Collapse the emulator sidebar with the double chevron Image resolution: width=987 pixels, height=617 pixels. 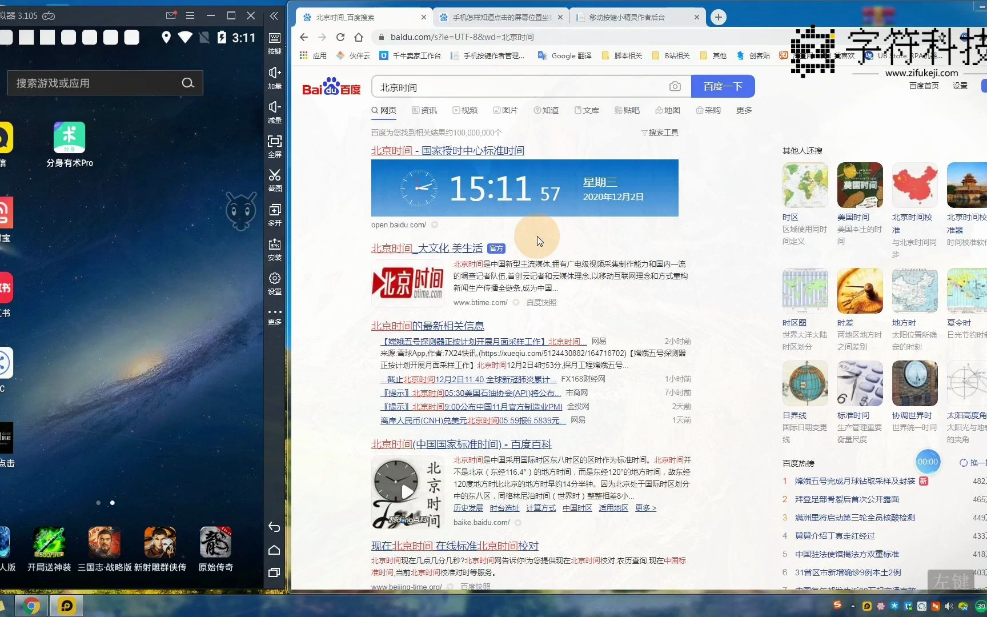(274, 16)
